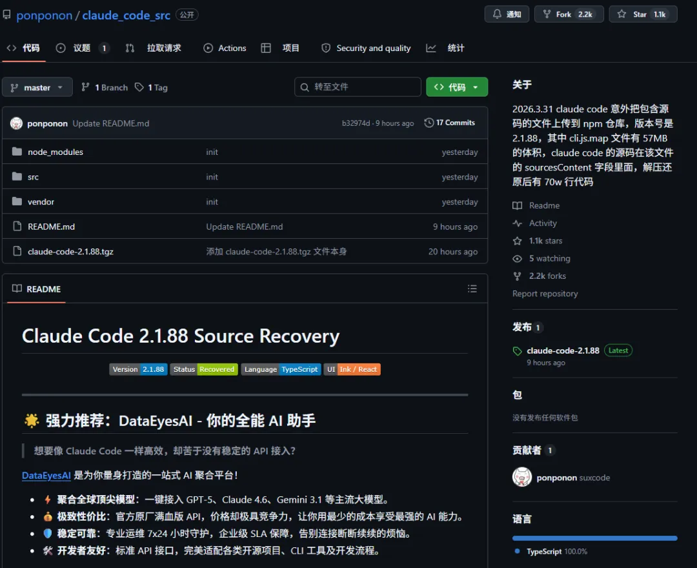
Task: Expand the master branch dropdown
Action: coord(37,87)
